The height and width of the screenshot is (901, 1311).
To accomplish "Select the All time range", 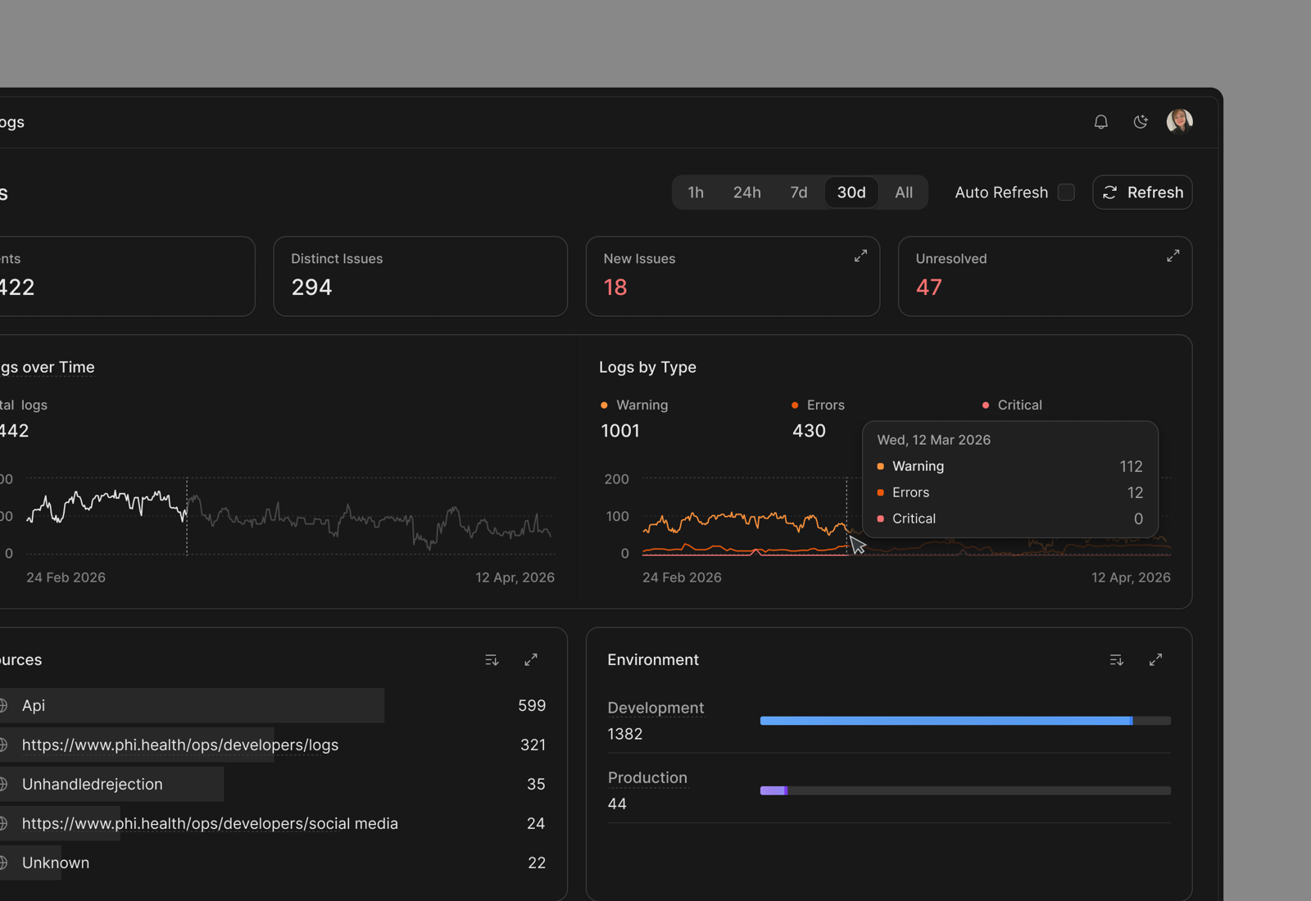I will click(x=904, y=192).
